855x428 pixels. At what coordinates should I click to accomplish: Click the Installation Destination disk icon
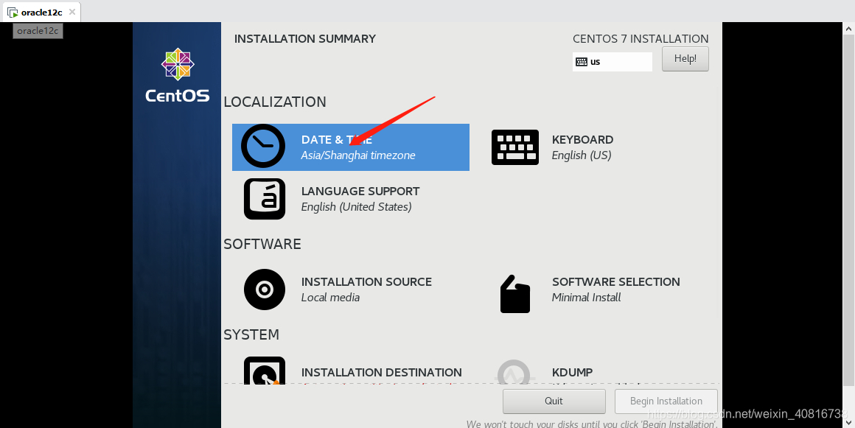(x=265, y=371)
